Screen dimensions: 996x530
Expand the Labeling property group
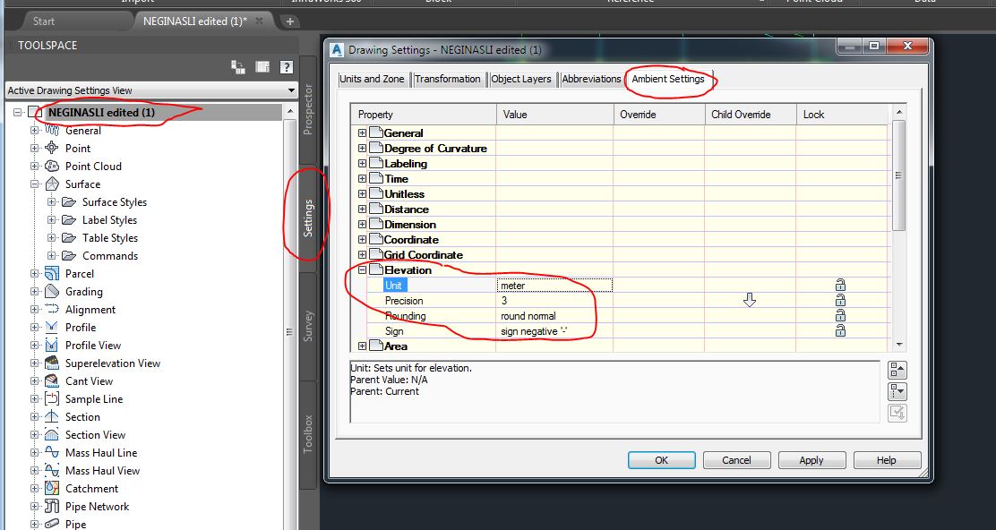pos(362,163)
